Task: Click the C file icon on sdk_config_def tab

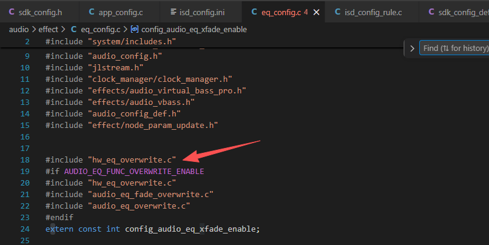Action: click(x=431, y=12)
